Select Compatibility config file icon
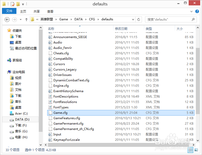 click(50, 59)
